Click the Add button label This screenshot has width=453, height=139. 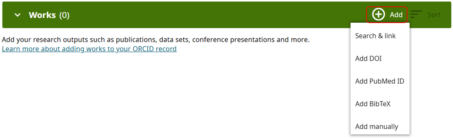[396, 15]
